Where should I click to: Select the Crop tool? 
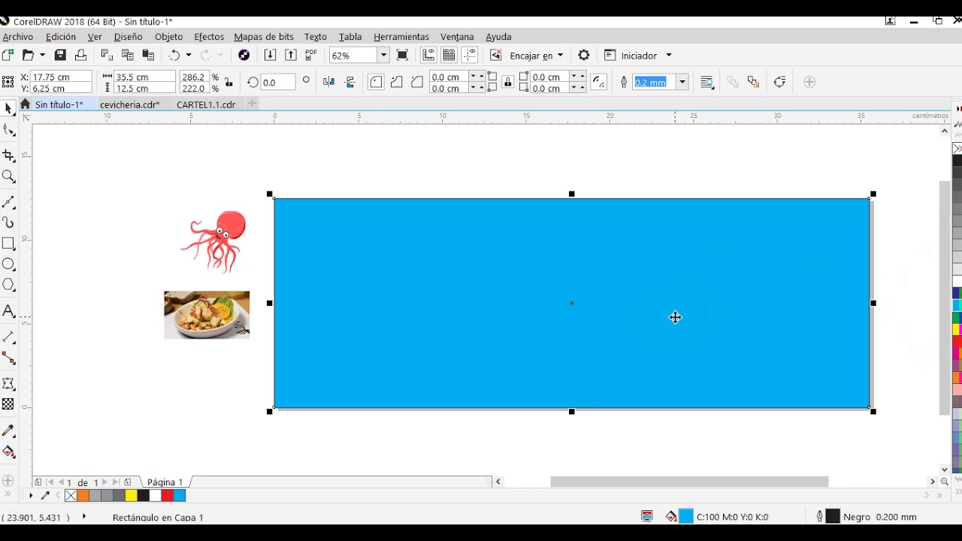click(8, 156)
